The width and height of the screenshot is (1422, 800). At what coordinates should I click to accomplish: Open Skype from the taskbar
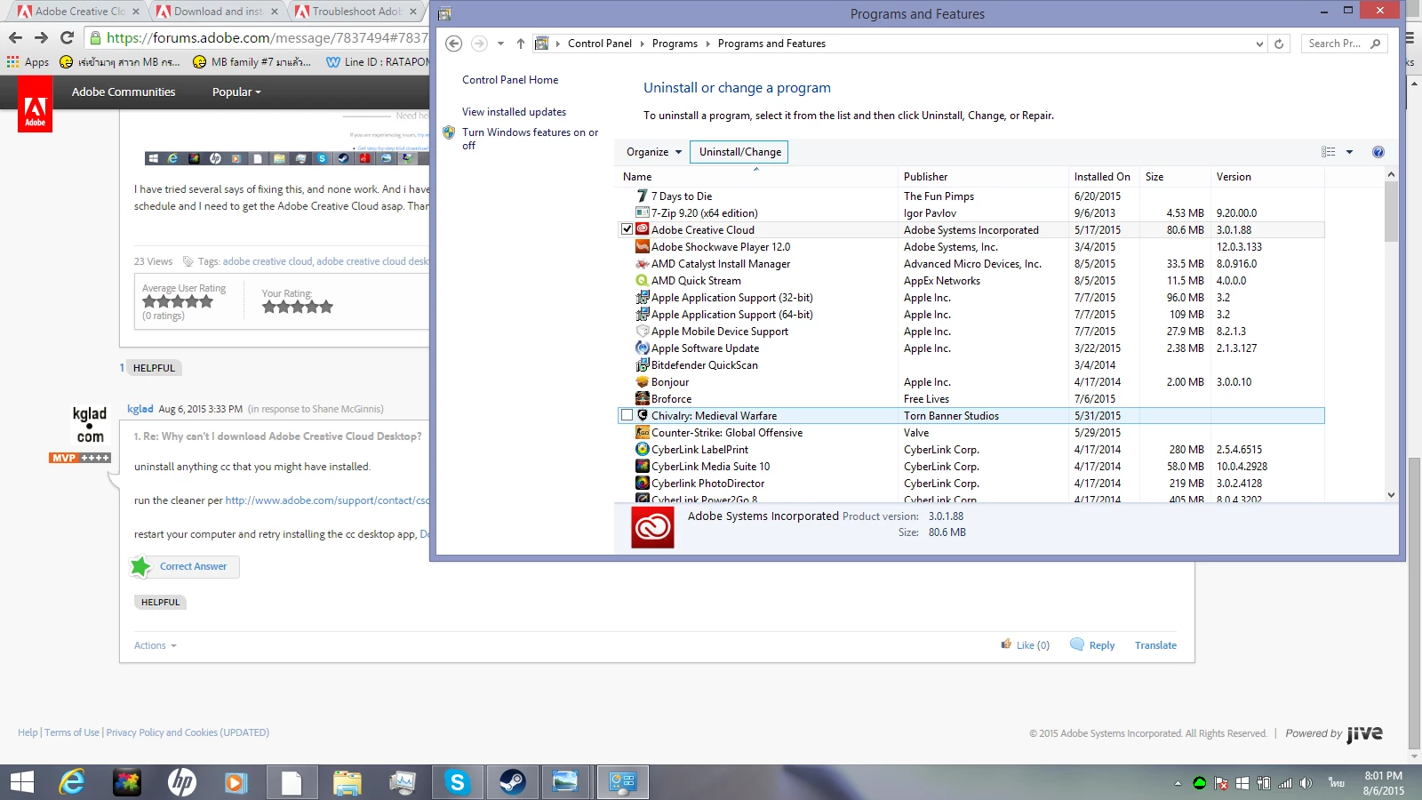(457, 782)
